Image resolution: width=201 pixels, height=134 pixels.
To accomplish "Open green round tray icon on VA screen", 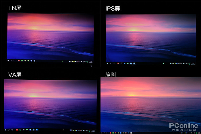I will pyautogui.click(x=90, y=131).
